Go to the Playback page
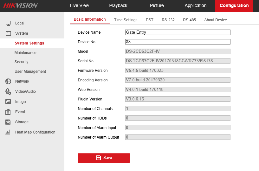 (x=118, y=6)
